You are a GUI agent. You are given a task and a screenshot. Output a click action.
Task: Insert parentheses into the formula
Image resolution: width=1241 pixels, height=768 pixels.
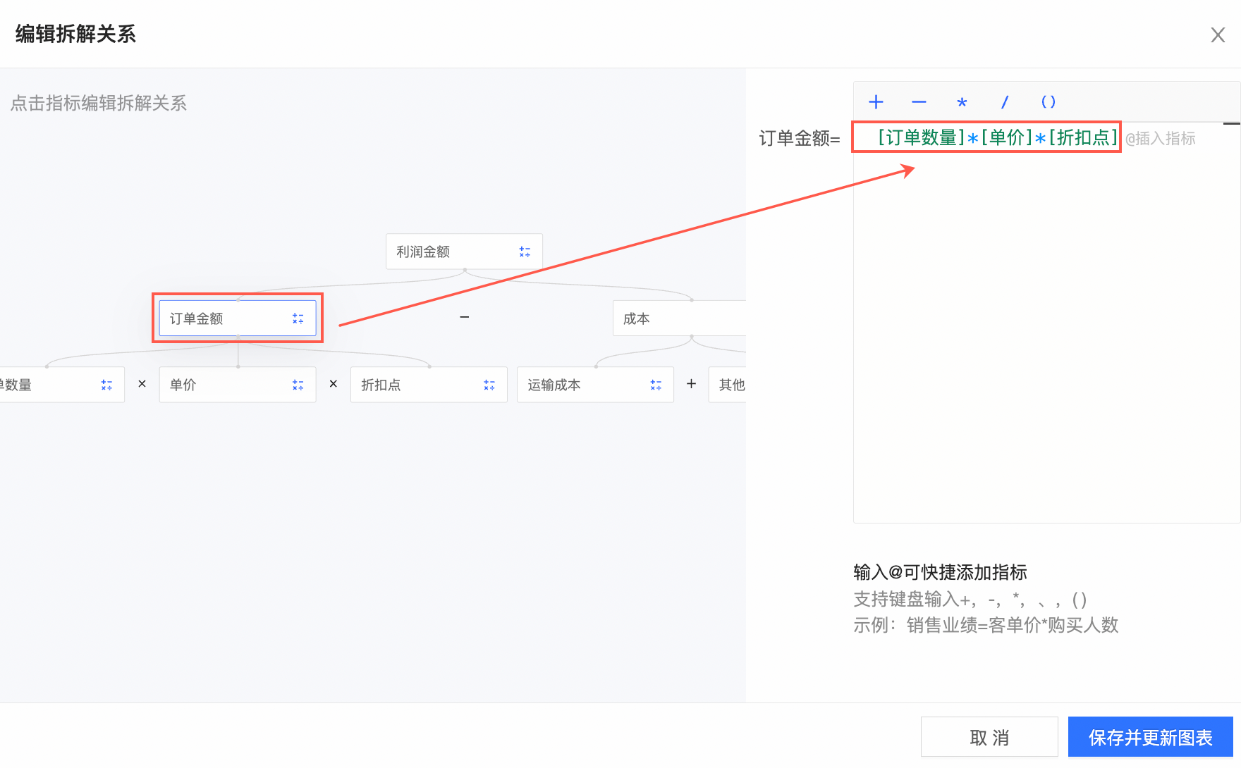[x=1048, y=102]
